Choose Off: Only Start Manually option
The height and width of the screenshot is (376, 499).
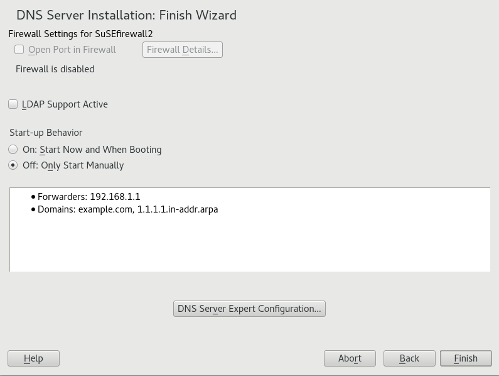click(x=13, y=165)
